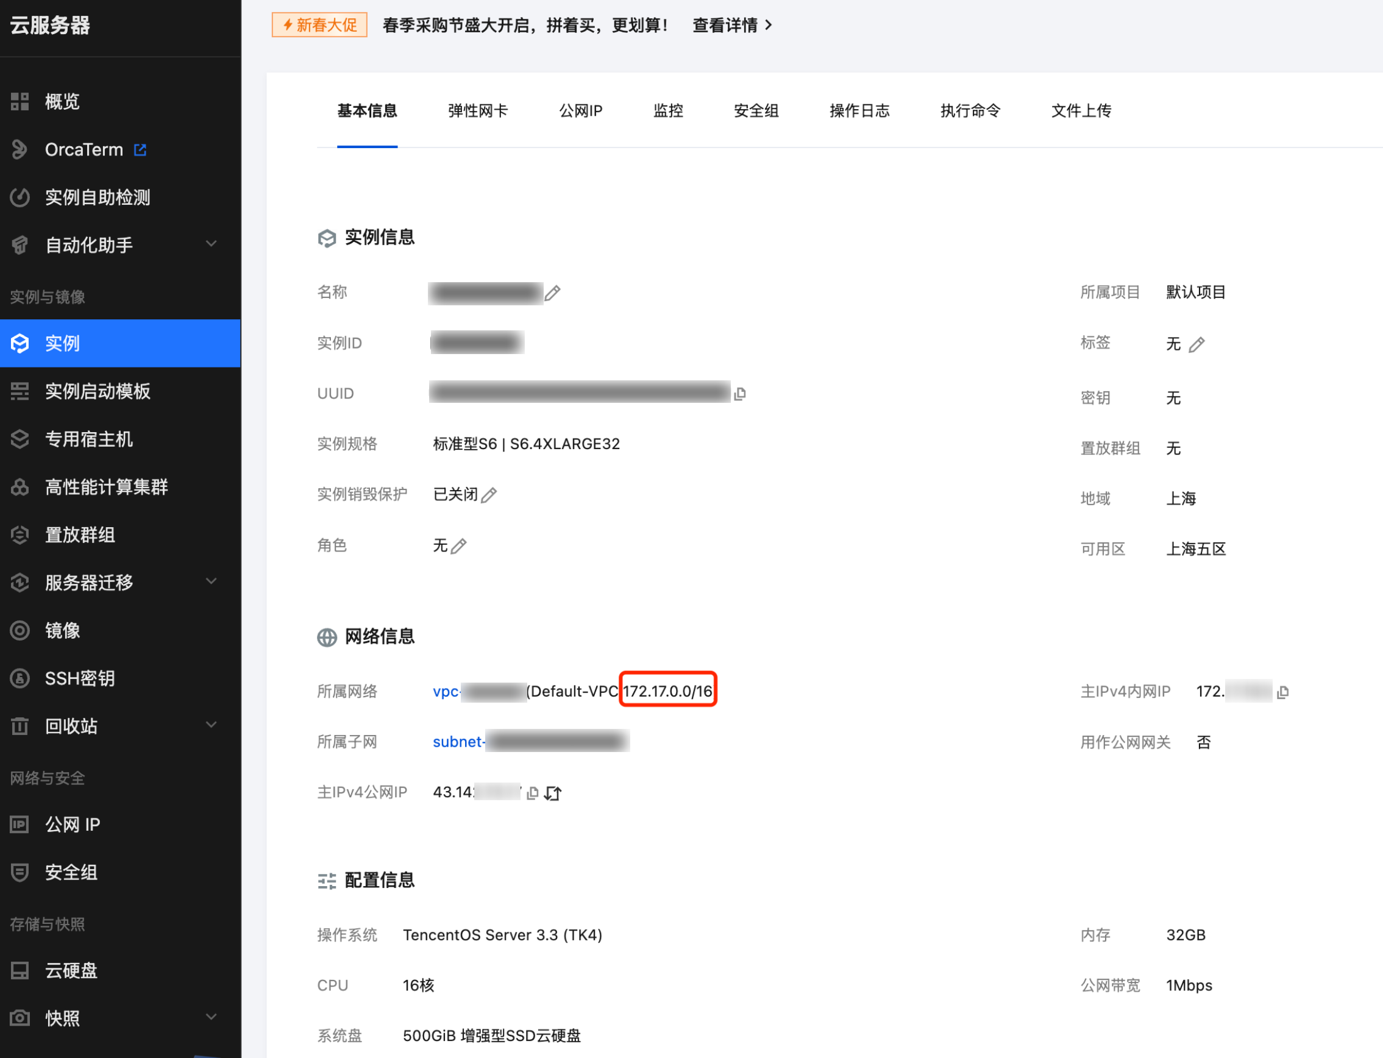Copy the 主IPv4公网IP address
1383x1058 pixels.
click(x=533, y=793)
